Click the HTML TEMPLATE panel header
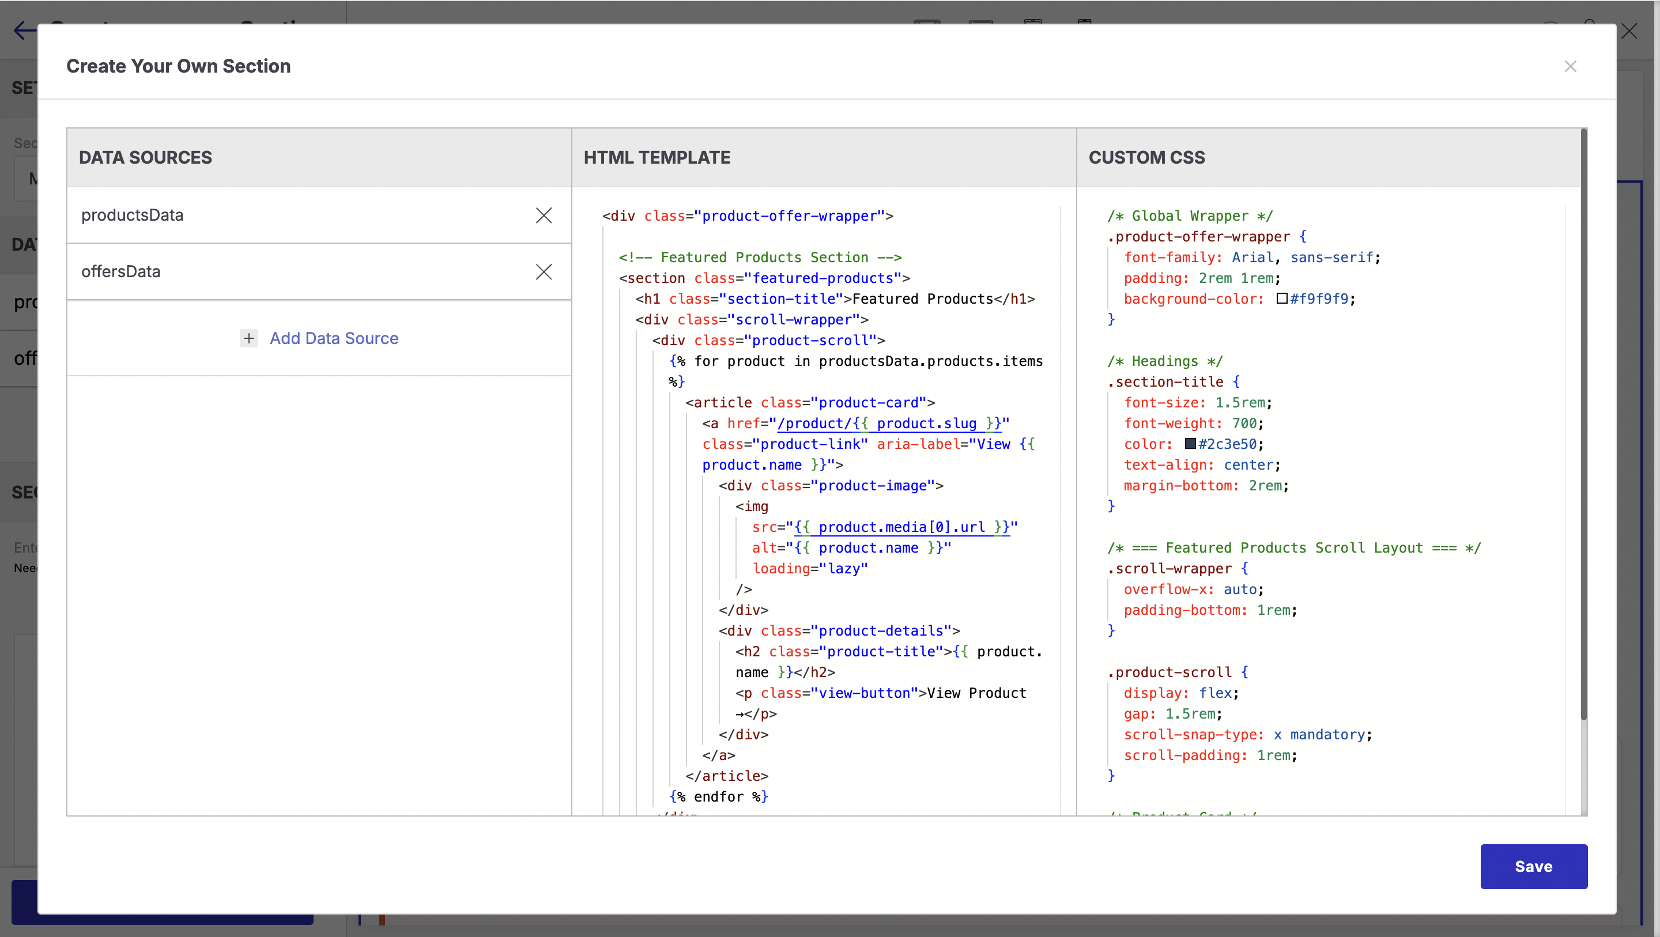This screenshot has height=937, width=1660. point(824,157)
